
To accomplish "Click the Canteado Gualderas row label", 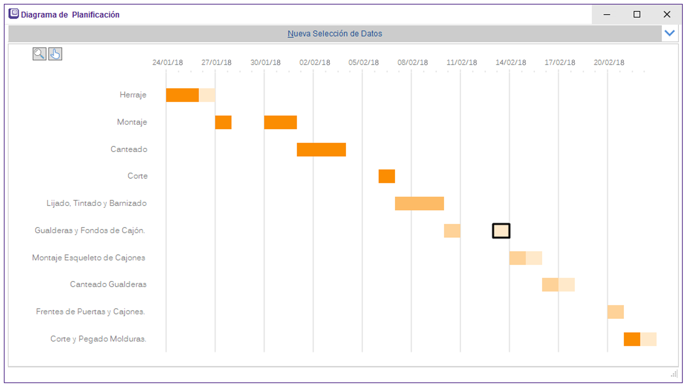I will (x=108, y=284).
